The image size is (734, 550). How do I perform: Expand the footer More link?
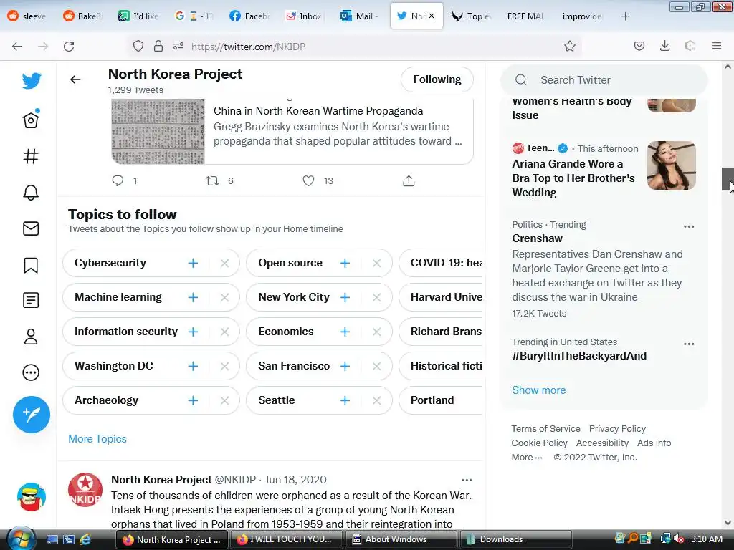click(527, 458)
